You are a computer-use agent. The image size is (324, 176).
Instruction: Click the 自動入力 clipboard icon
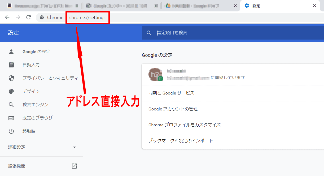tap(11, 65)
